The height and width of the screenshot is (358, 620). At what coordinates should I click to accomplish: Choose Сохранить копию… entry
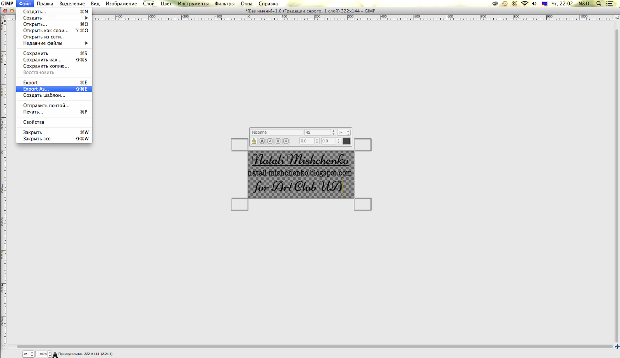(x=54, y=66)
